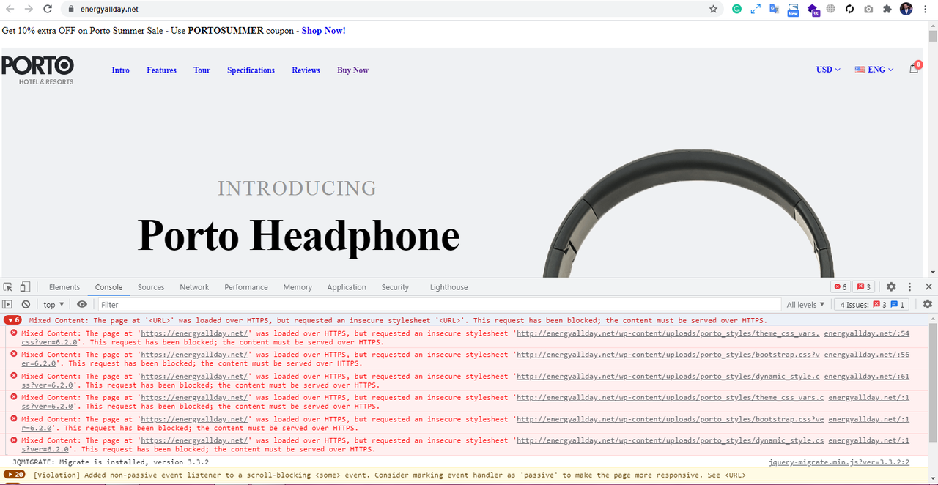Click the 3 issues badge in DevTools tab bar
Viewport: 938px width, 485px height.
tap(864, 287)
